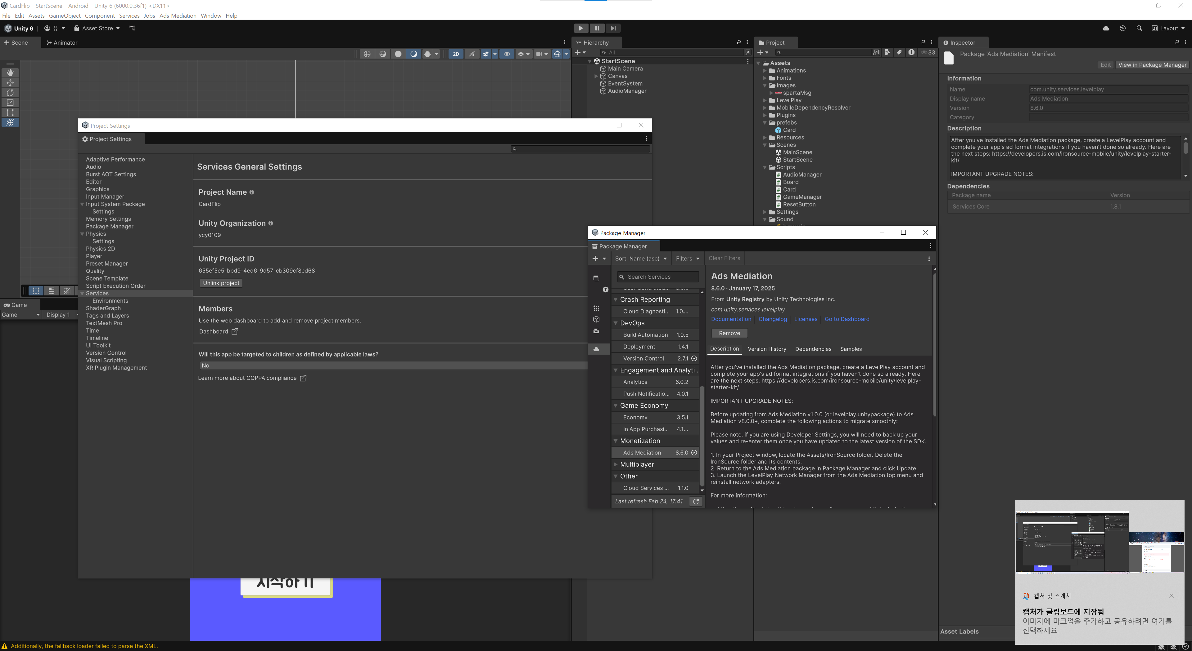Select the In Project icon in Package Manager
Viewport: 1192px width, 651px height.
(x=596, y=278)
